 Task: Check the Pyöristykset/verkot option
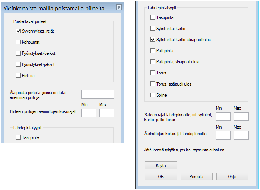pyautogui.click(x=19, y=53)
